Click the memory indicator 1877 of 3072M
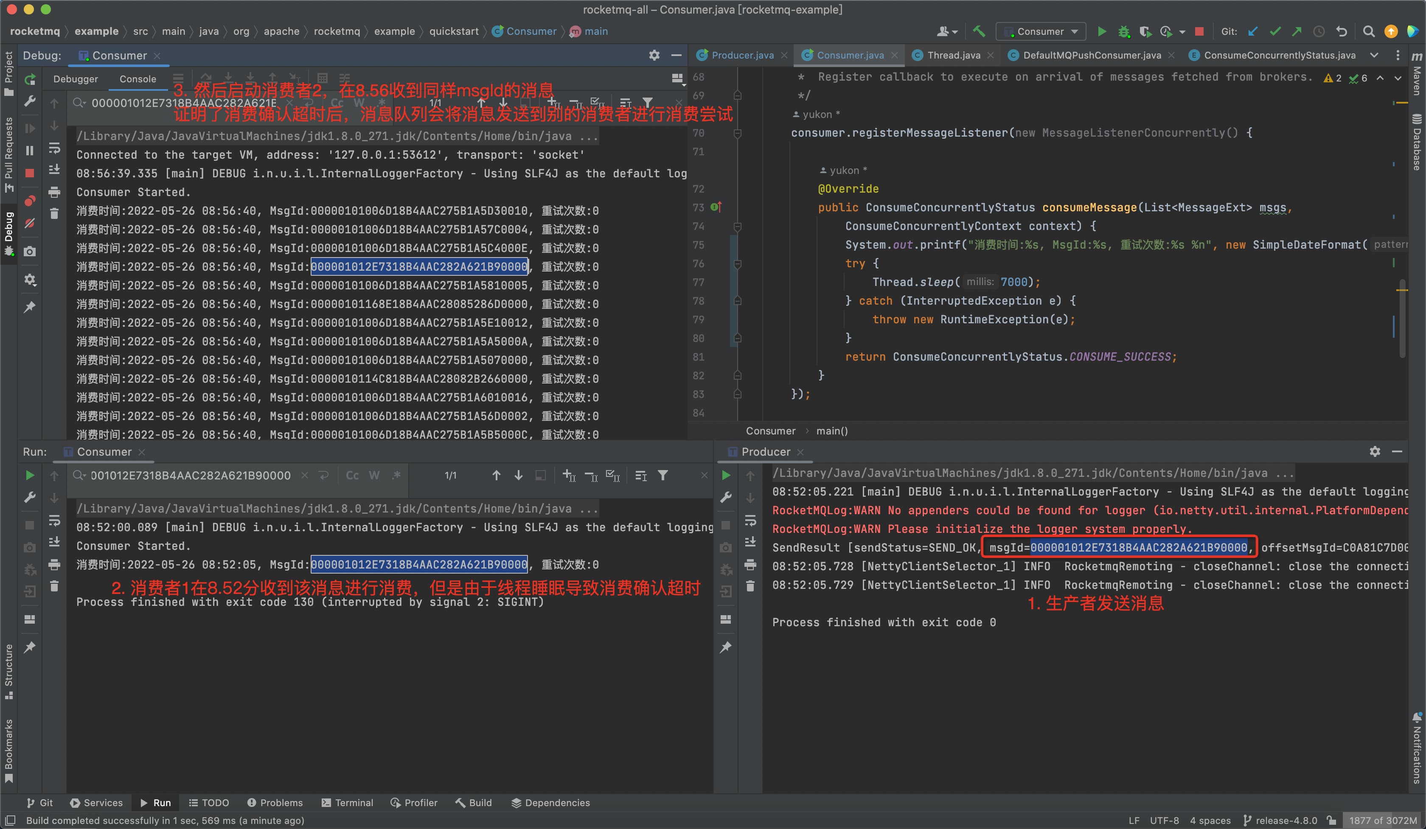This screenshot has width=1426, height=829. [x=1382, y=820]
